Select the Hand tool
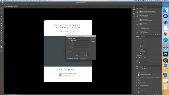Screen dimensions: 169x95 (x=2, y=41)
